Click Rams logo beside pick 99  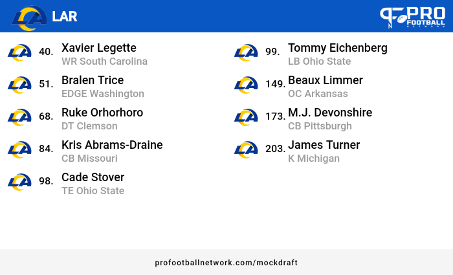pyautogui.click(x=246, y=52)
